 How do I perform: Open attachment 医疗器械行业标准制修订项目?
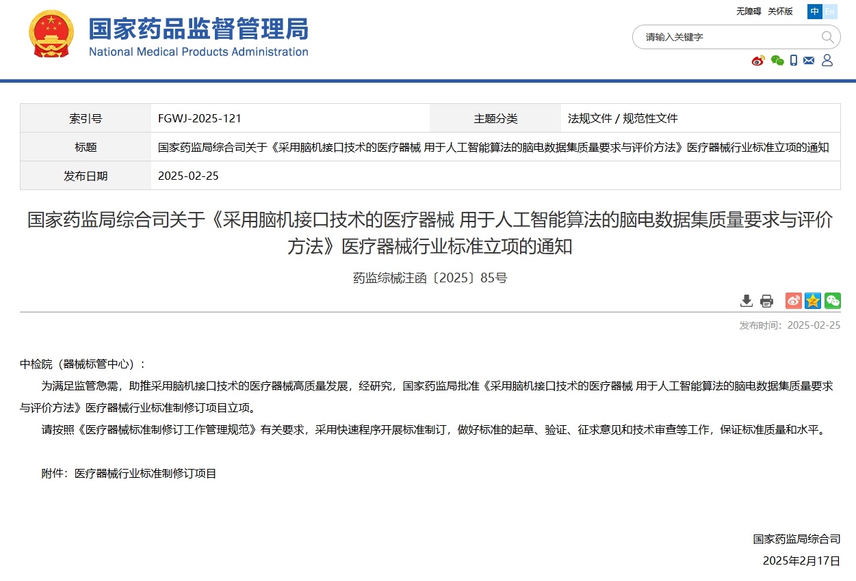(145, 473)
